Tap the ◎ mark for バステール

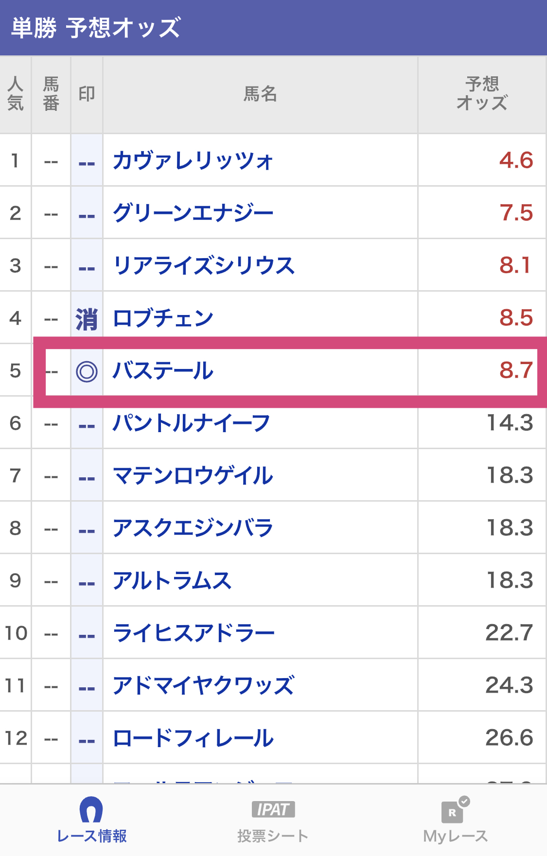point(87,372)
